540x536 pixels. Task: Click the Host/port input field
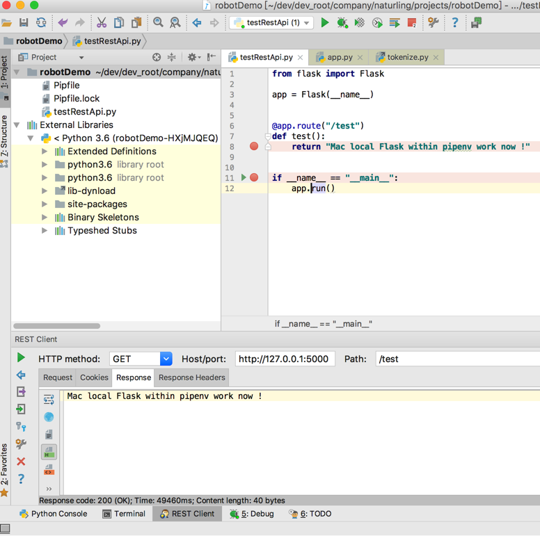(x=284, y=359)
